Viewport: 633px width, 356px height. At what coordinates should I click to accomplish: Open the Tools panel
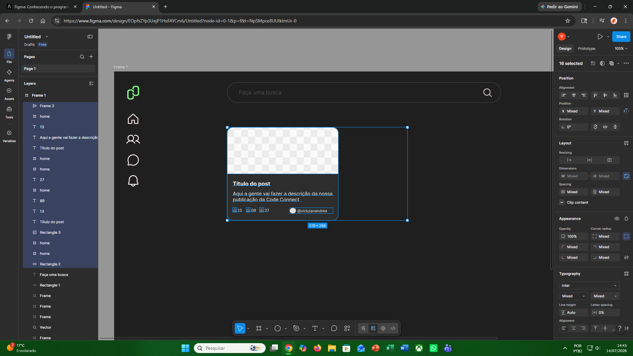9,112
